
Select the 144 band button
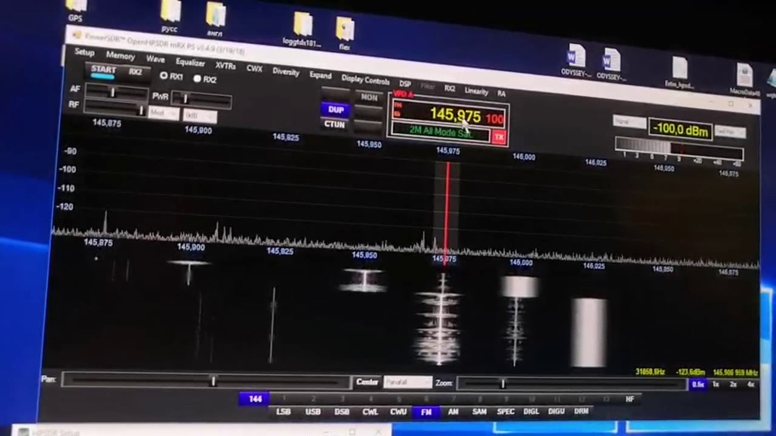[255, 398]
